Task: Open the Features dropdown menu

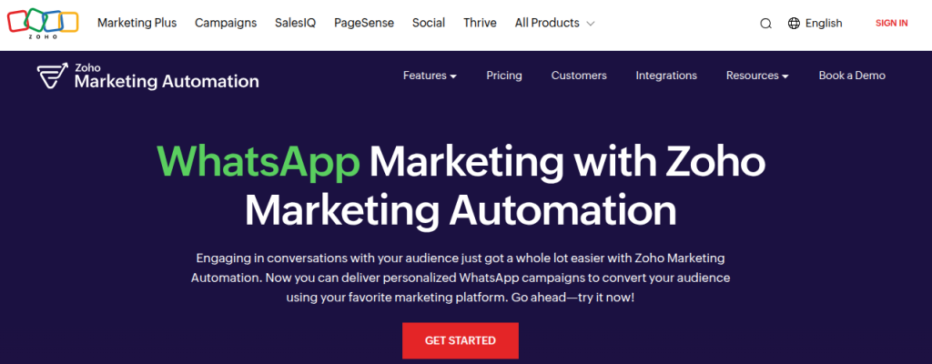Action: coord(430,76)
